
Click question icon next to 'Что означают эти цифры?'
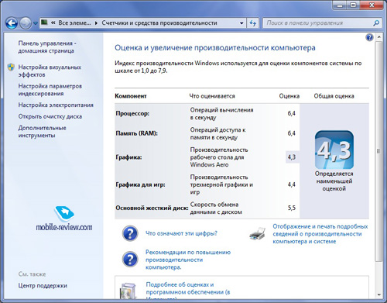click(x=130, y=233)
